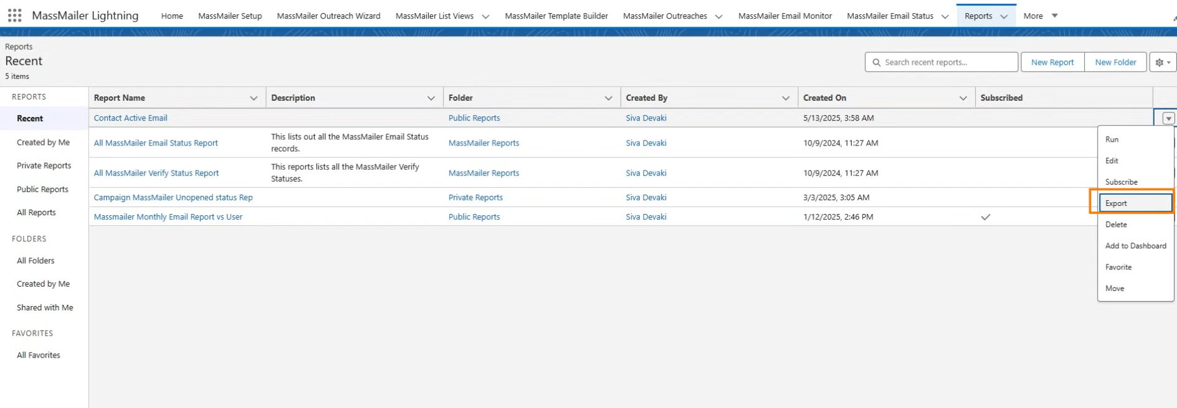Open MassMailer Outreach Wizard tab
The height and width of the screenshot is (408, 1177).
pyautogui.click(x=328, y=16)
